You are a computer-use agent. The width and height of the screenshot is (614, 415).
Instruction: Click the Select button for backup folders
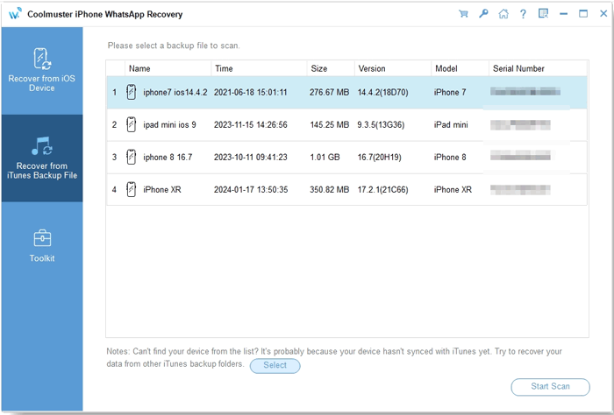[x=275, y=365]
